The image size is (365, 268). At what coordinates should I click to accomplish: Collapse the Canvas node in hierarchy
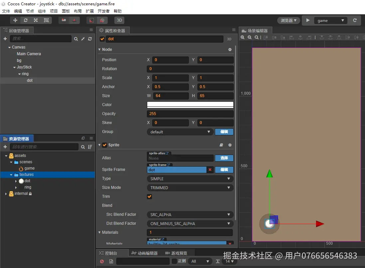pos(9,47)
